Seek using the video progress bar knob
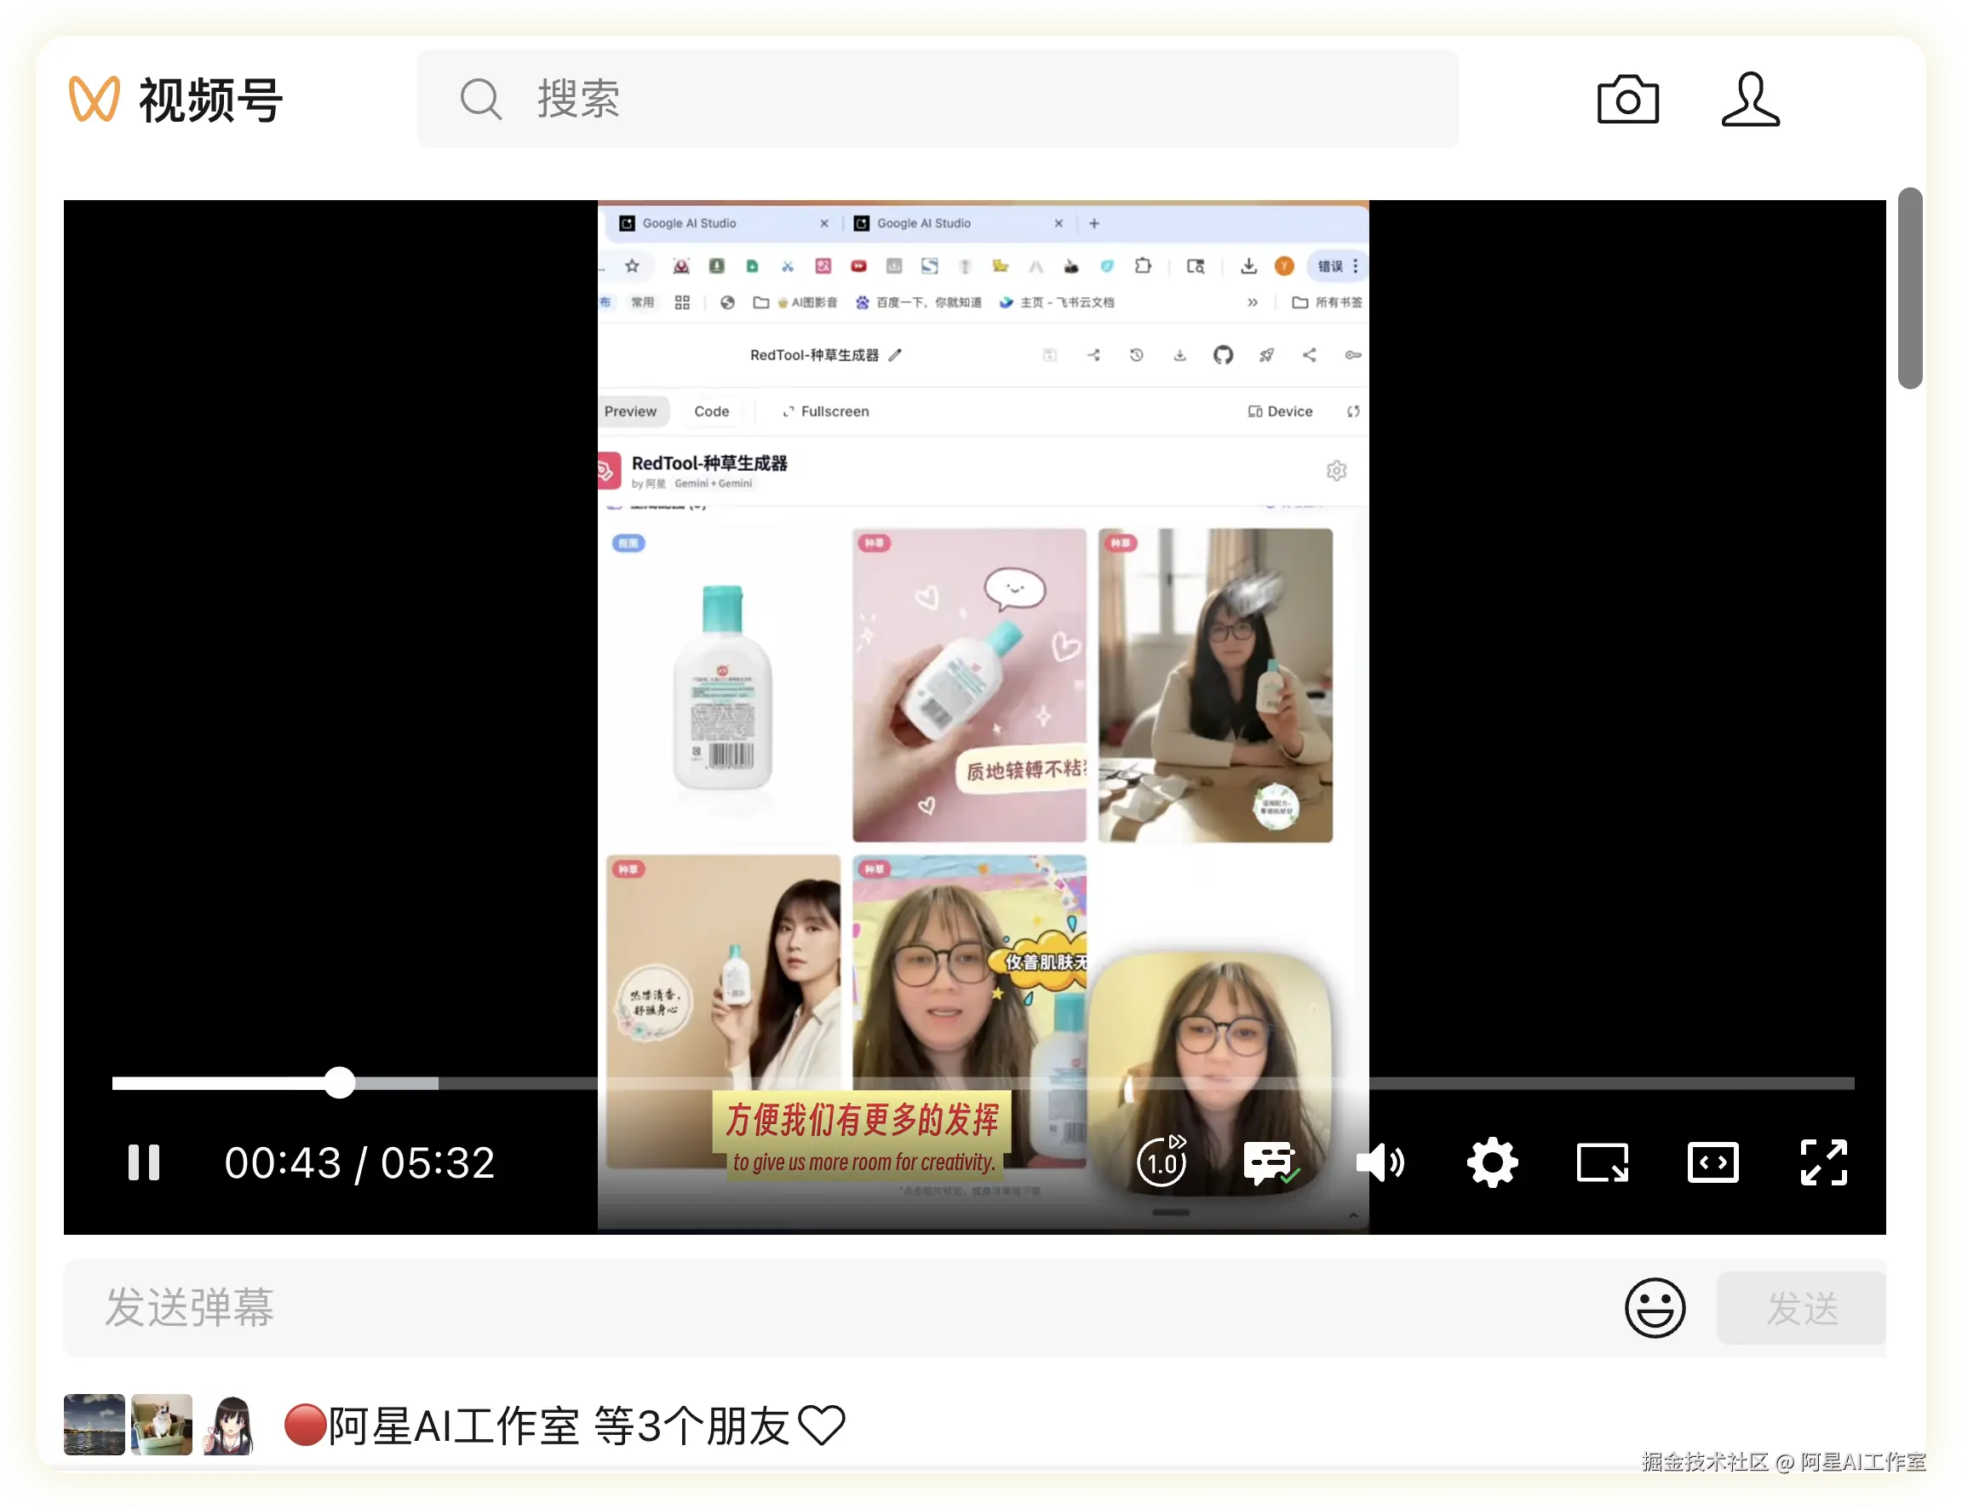This screenshot has width=1962, height=1509. (x=340, y=1083)
